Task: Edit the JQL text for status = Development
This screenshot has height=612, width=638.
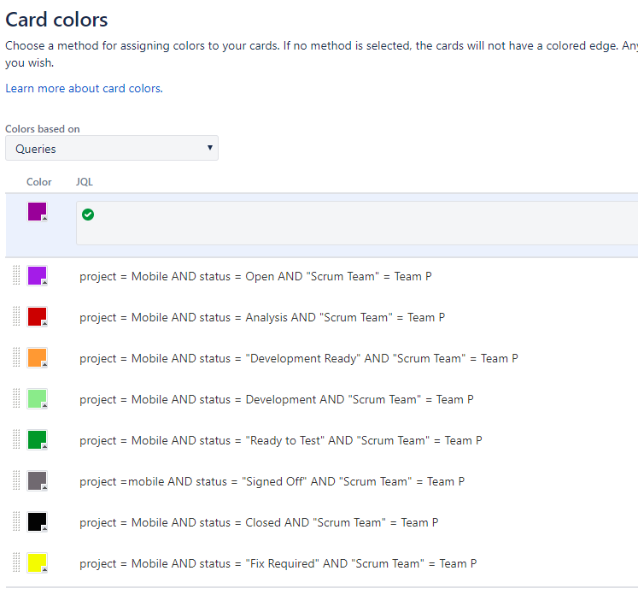Action: pyautogui.click(x=277, y=399)
